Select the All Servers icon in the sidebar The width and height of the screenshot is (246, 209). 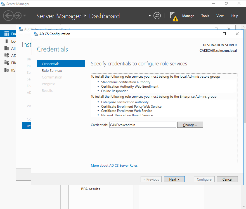click(x=7, y=48)
